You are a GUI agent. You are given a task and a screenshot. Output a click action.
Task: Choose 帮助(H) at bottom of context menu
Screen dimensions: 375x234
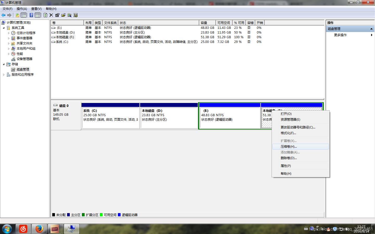pyautogui.click(x=301, y=174)
